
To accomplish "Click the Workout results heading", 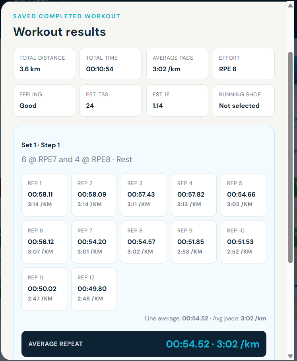I will tap(60, 32).
